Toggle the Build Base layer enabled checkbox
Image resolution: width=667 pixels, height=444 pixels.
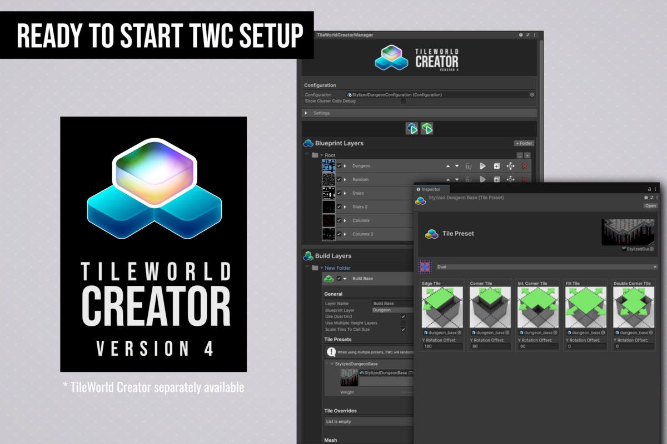(x=339, y=279)
